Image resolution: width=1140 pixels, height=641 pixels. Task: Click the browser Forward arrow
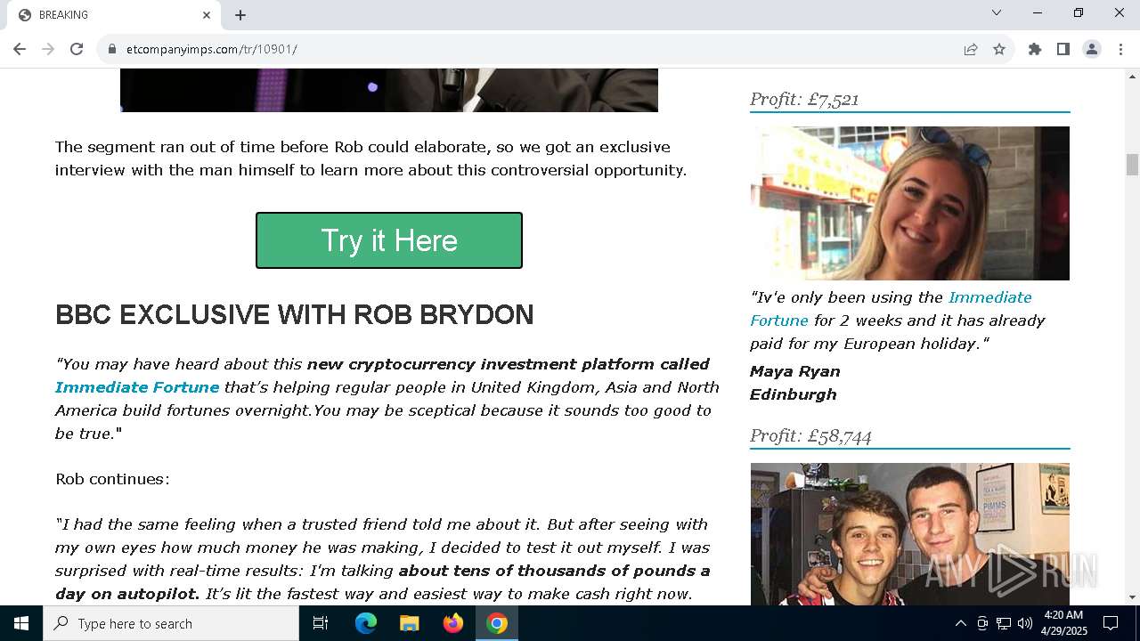48,49
